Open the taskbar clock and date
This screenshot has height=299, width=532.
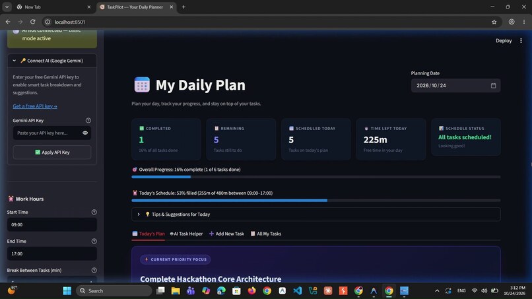[514, 290]
